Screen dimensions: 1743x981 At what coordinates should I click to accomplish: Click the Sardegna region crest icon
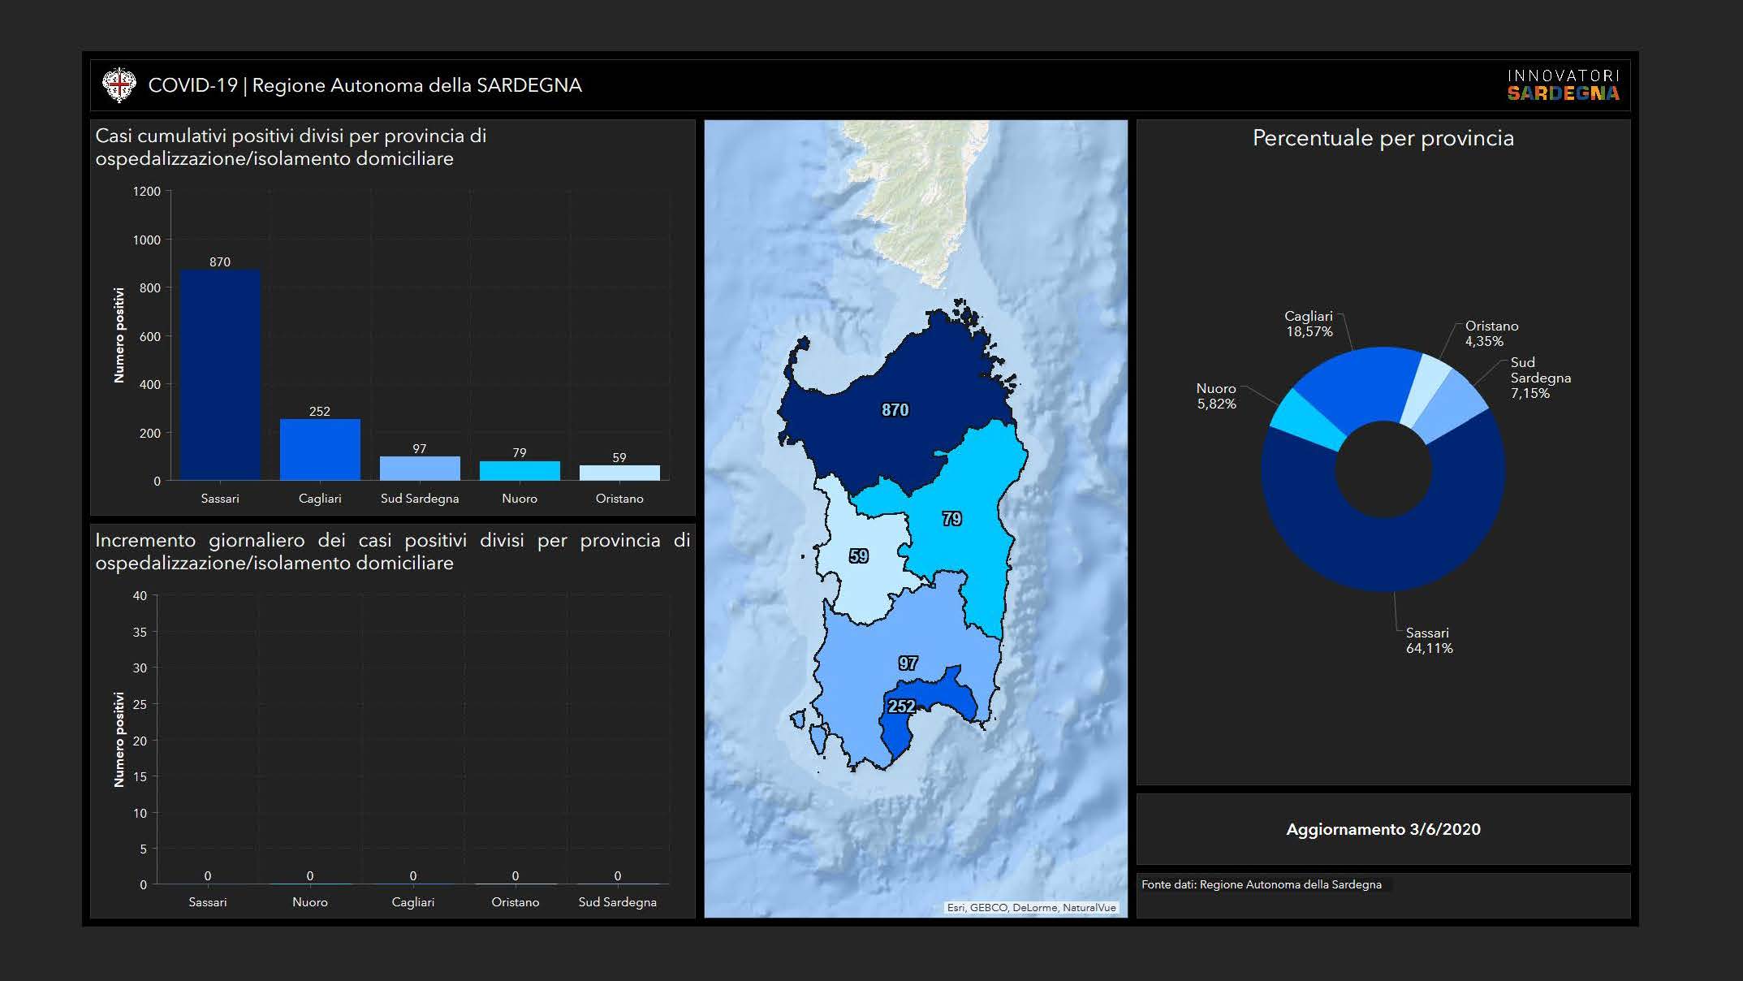click(x=119, y=85)
